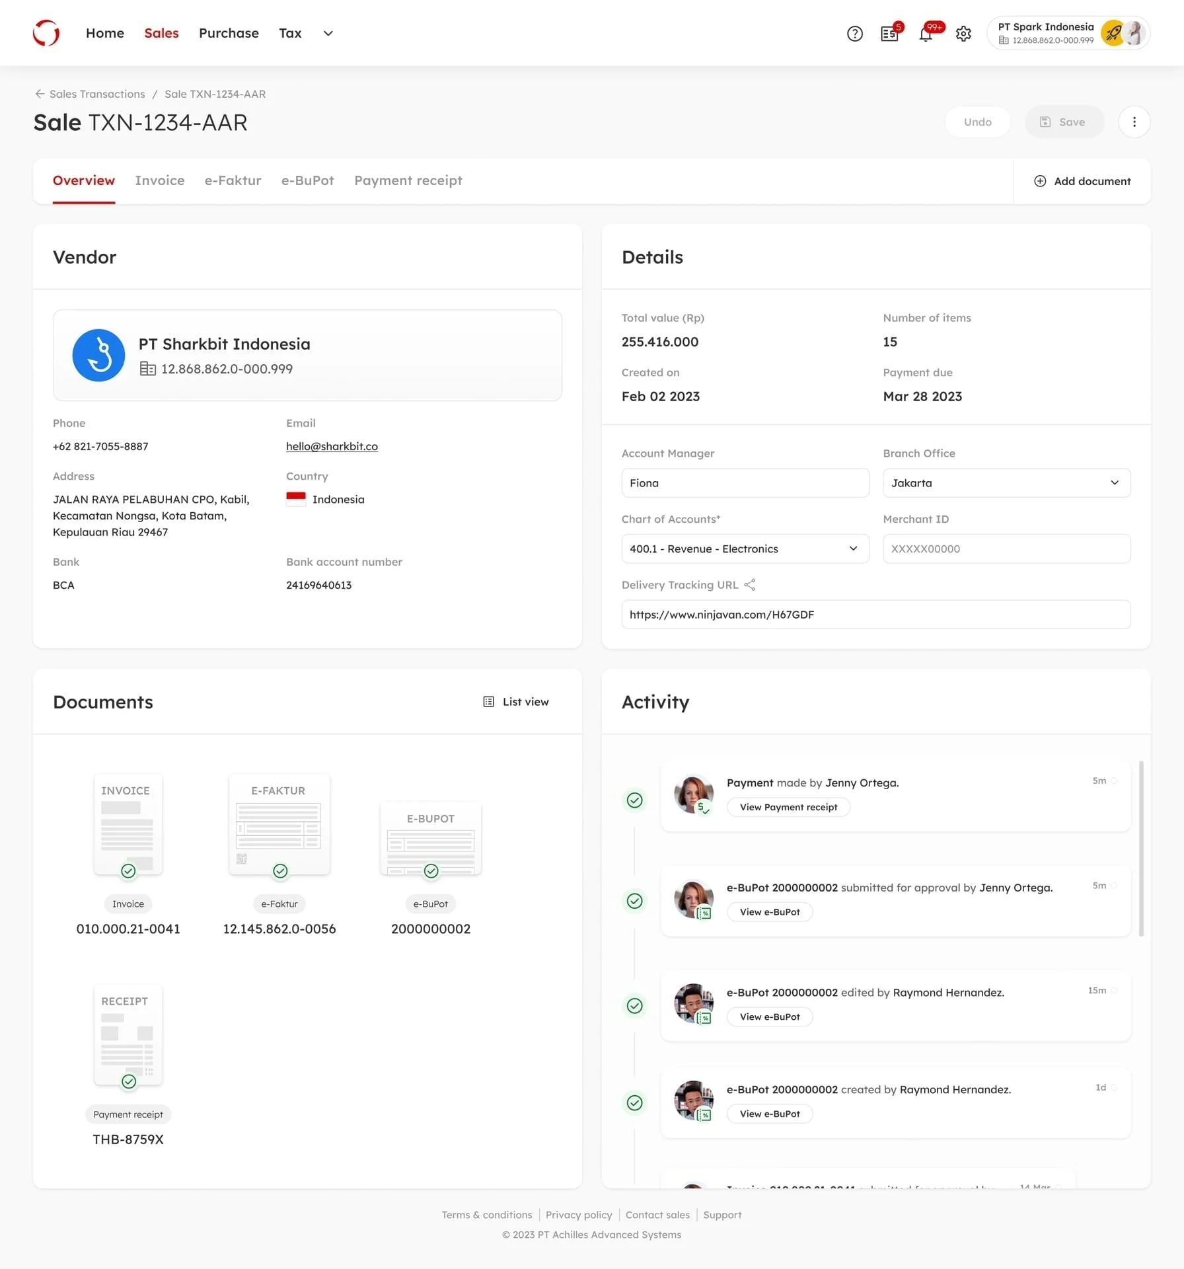Click Contact sales footer link
The width and height of the screenshot is (1184, 1269).
tap(657, 1215)
